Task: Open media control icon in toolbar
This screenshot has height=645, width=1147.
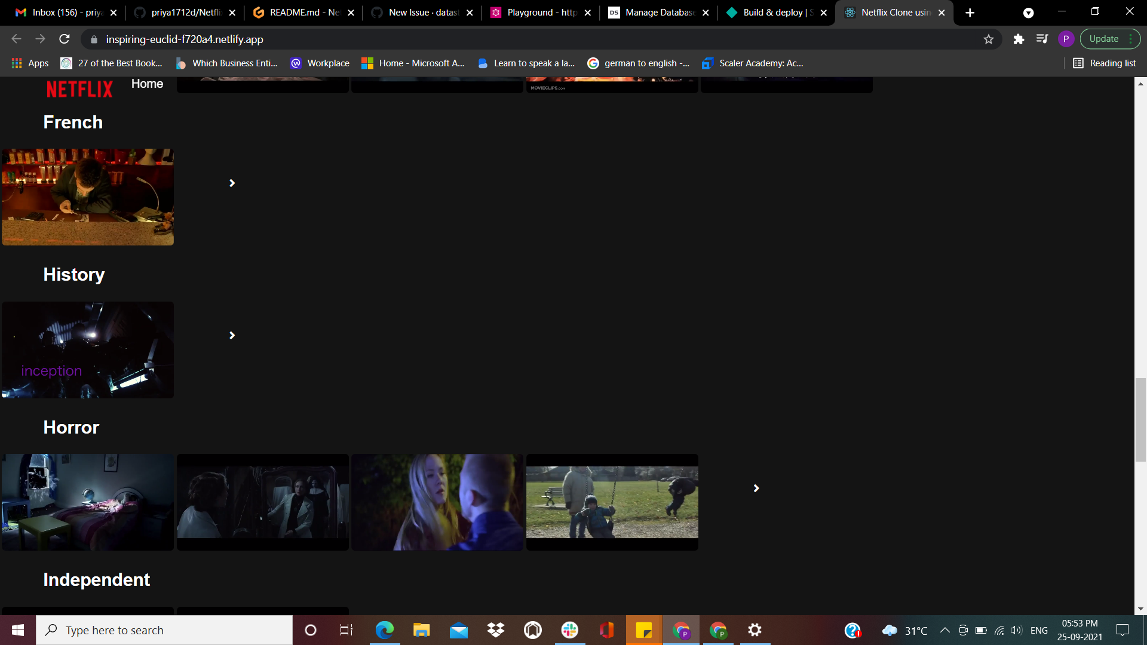Action: [x=1042, y=39]
